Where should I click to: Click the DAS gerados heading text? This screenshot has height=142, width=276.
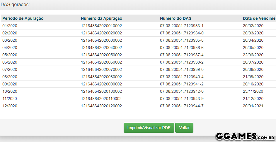tap(15, 5)
